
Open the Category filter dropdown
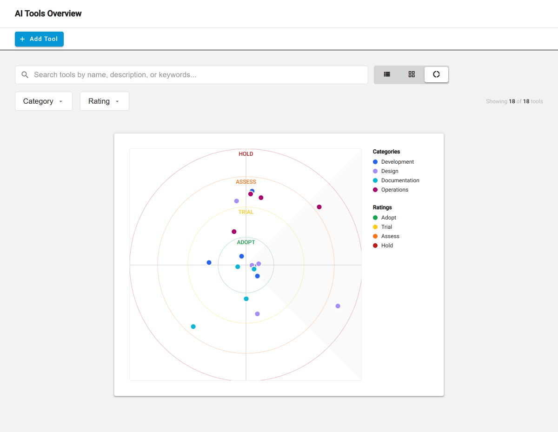(x=43, y=101)
